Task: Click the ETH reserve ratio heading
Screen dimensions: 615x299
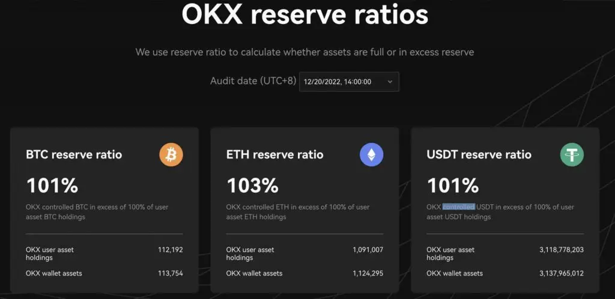Action: tap(274, 154)
